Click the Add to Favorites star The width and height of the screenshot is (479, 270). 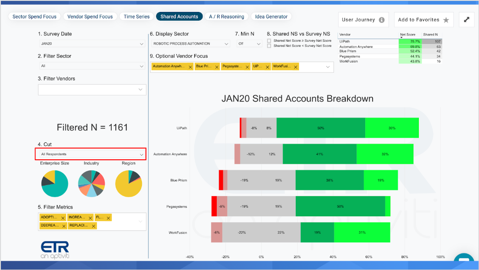point(446,20)
